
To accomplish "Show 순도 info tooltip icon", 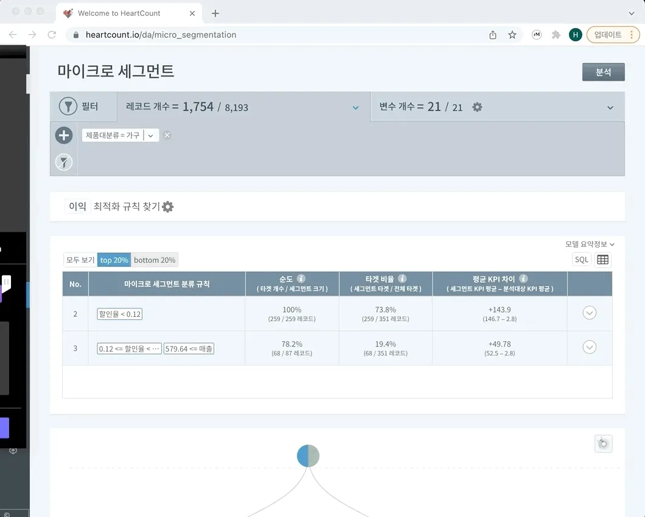I will 302,279.
